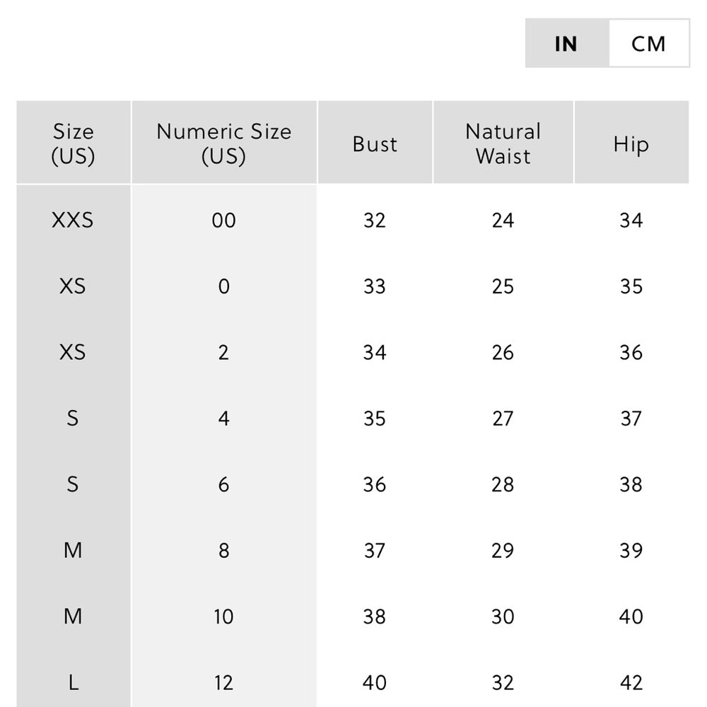Switch units to CM
707x707 pixels.
click(x=648, y=44)
